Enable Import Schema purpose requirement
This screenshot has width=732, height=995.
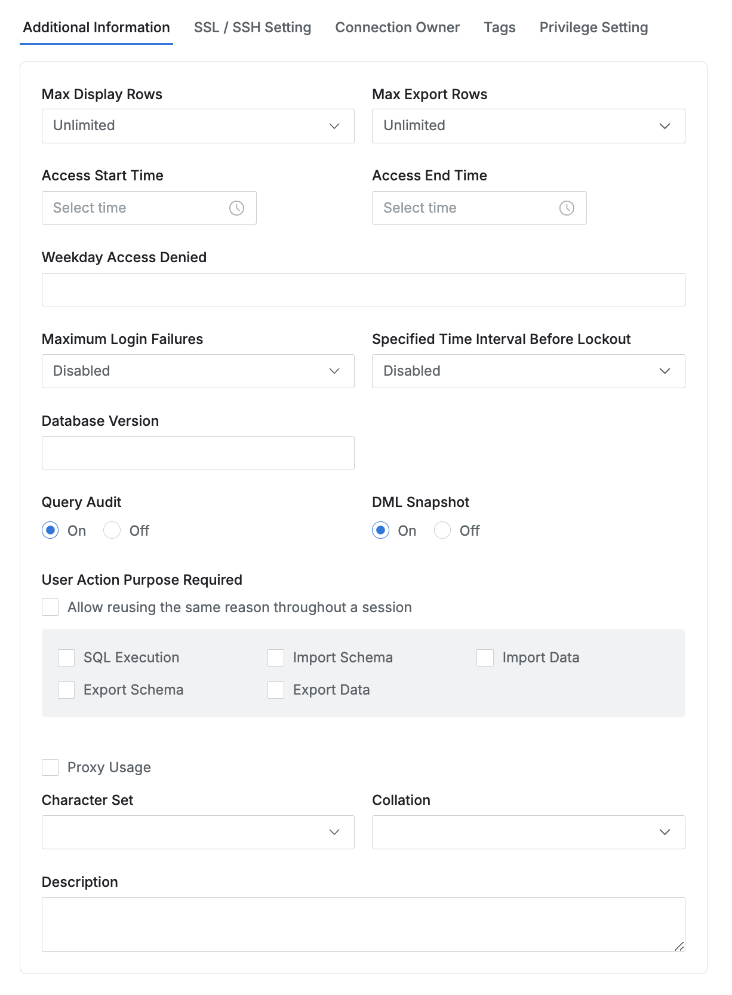[276, 658]
